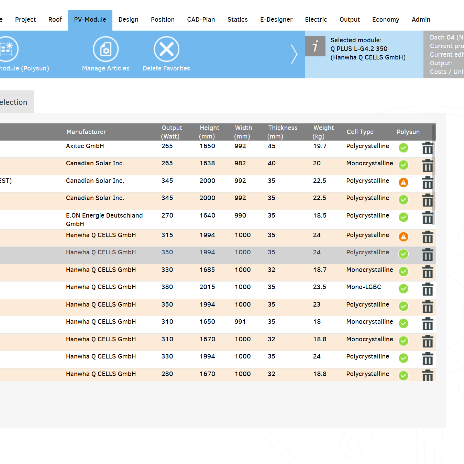464x464 pixels.
Task: Click trash icon for E.ON Energie Deutschland
Action: (x=428, y=218)
